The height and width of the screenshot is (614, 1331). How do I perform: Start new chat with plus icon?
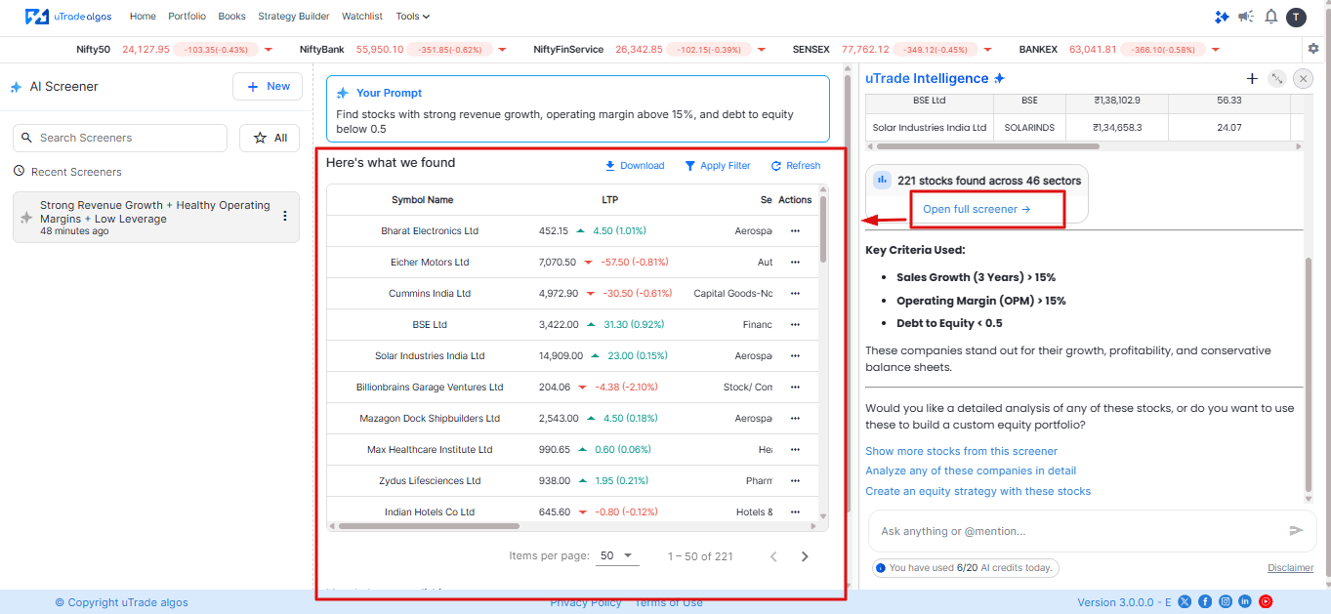(x=1252, y=79)
